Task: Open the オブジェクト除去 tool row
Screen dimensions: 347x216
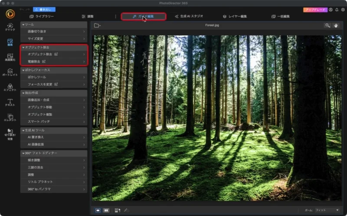Action: click(54, 54)
